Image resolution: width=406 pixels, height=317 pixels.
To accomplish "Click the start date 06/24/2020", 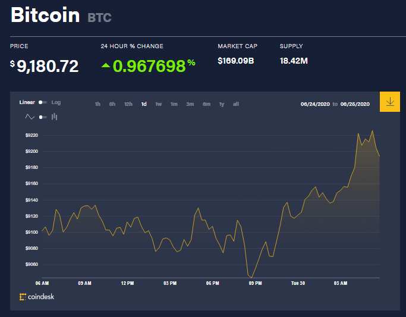I will pyautogui.click(x=316, y=104).
